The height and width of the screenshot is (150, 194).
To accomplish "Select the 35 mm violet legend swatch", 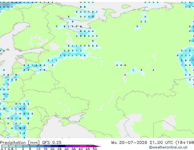I will click(76, 146).
